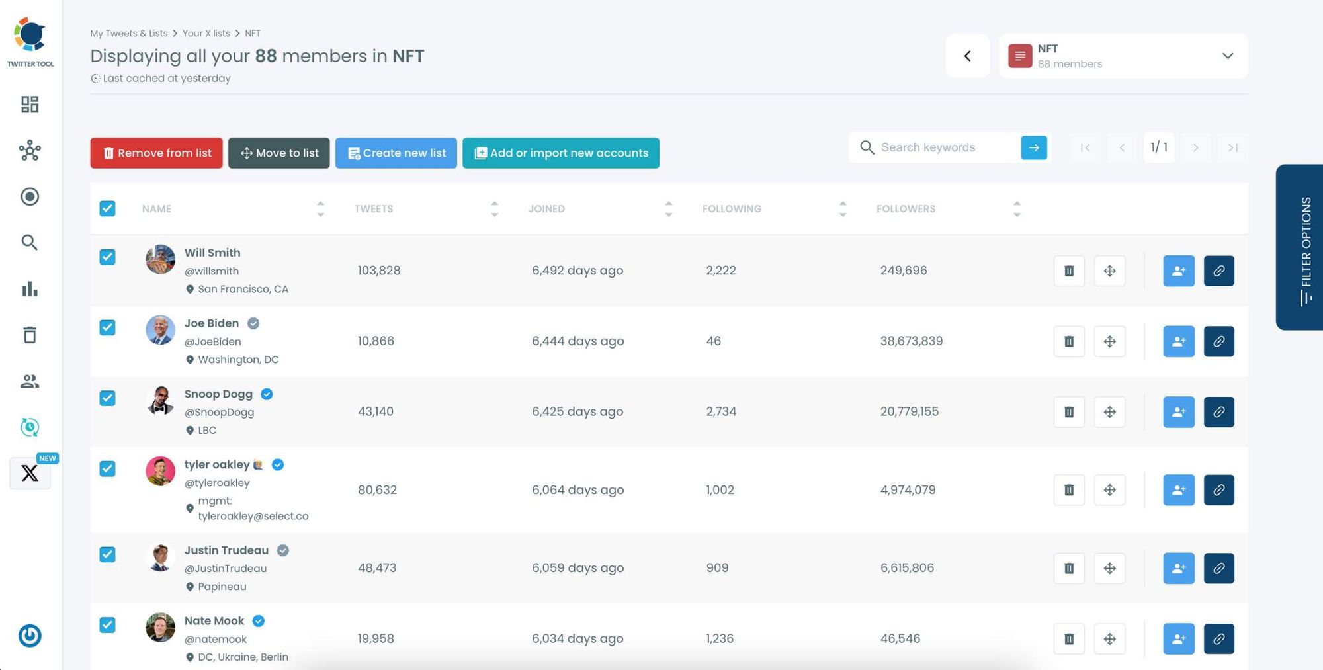Viewport: 1323px width, 670px height.
Task: Follow Joe Biden via the blue person-add icon
Action: click(1179, 341)
